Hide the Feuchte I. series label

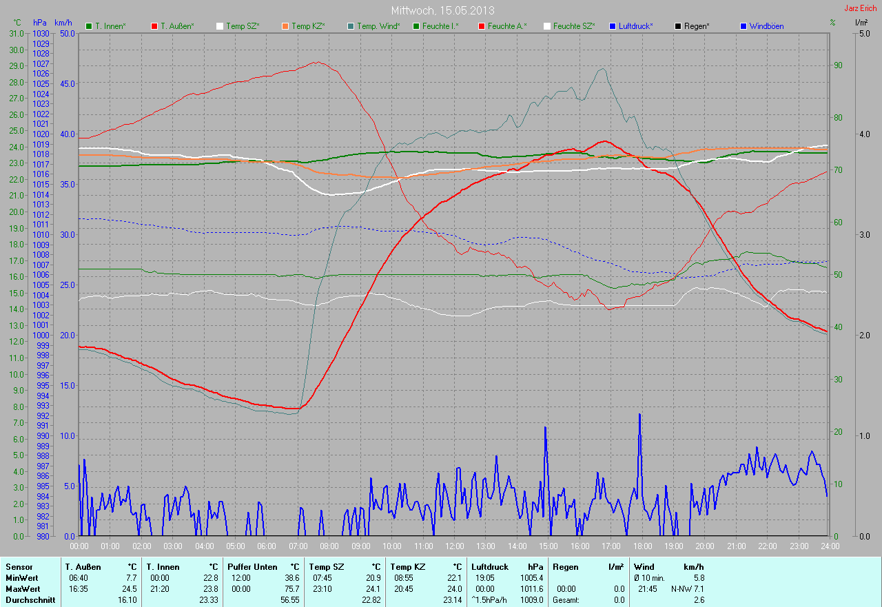[440, 26]
